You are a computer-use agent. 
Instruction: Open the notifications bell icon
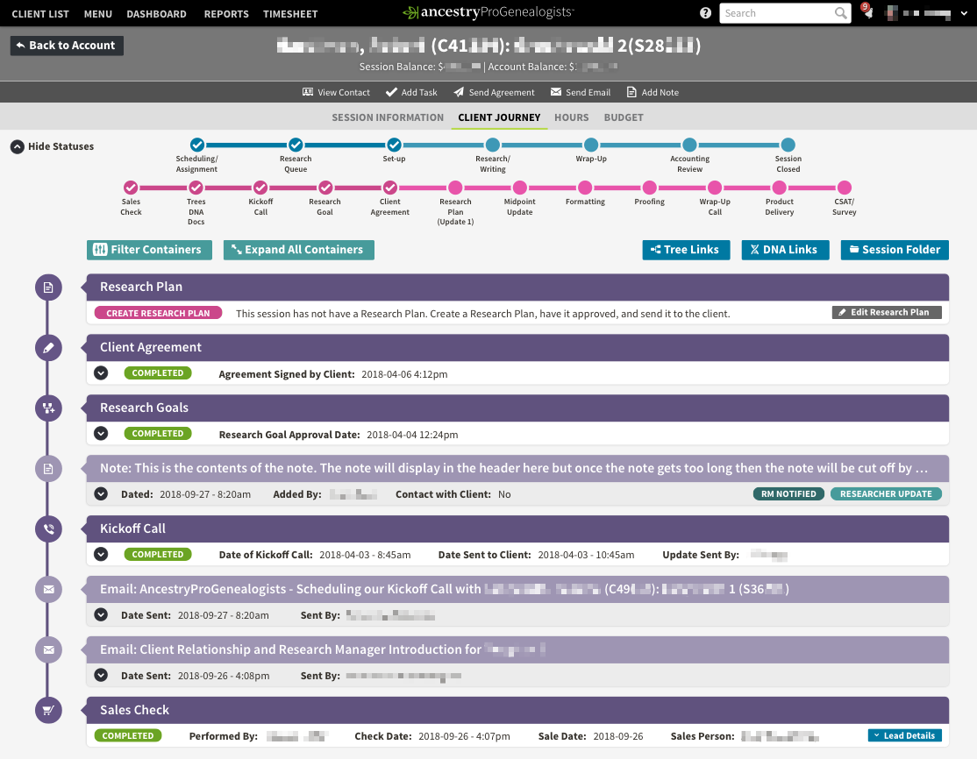(x=866, y=13)
